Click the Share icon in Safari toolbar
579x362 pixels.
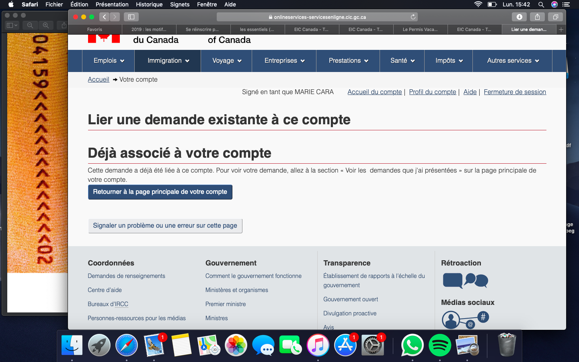pyautogui.click(x=537, y=17)
